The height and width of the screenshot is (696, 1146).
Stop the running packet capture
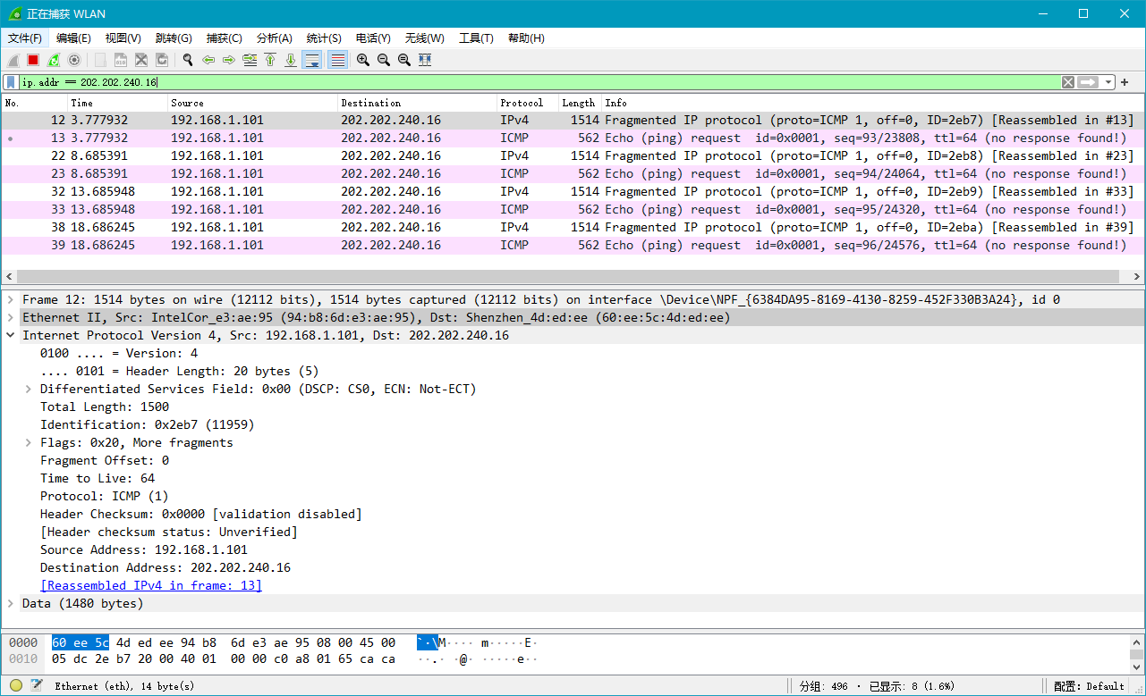[x=33, y=60]
